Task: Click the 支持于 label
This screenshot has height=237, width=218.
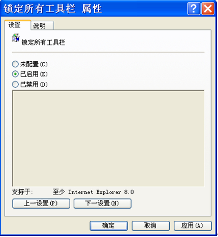Action: [x=22, y=192]
